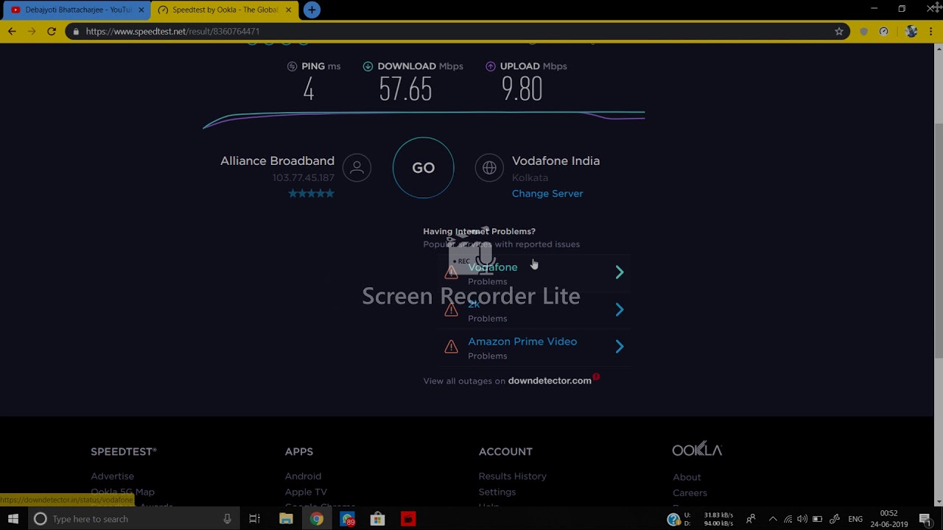Viewport: 943px width, 530px height.
Task: Switch to Chrome taskbar icon
Action: coord(316,519)
